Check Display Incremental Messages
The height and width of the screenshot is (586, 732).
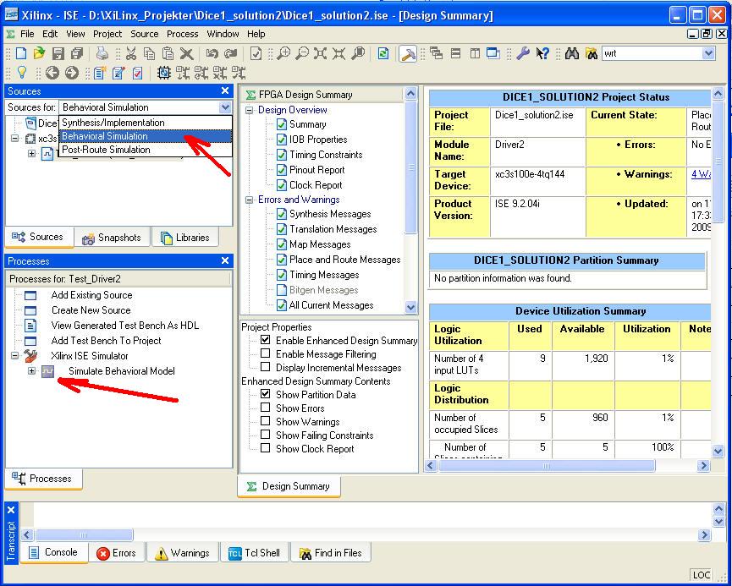coord(265,367)
